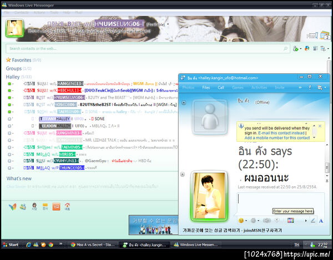This screenshot has width=333, height=260.
Task: Click the exclamation block icon in chat
Action: pyautogui.click(x=310, y=88)
